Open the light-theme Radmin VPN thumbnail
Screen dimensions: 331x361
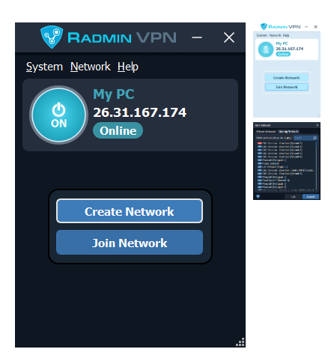287,70
